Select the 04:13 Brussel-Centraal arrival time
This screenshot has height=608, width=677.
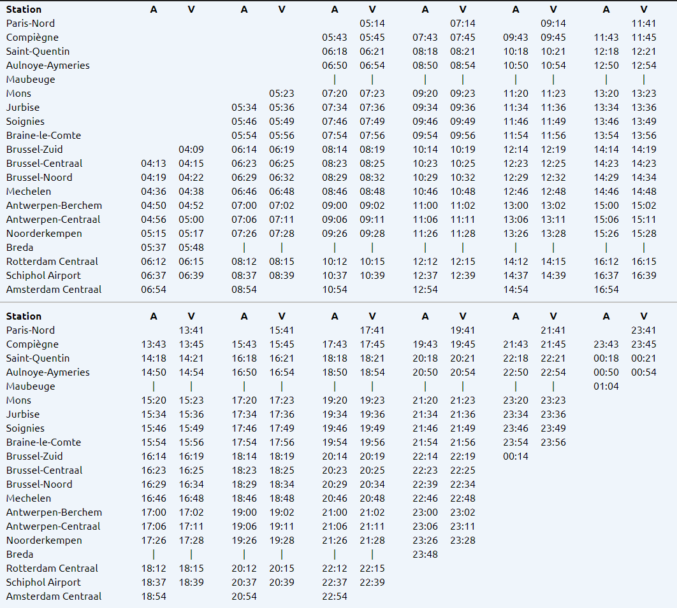tap(154, 164)
